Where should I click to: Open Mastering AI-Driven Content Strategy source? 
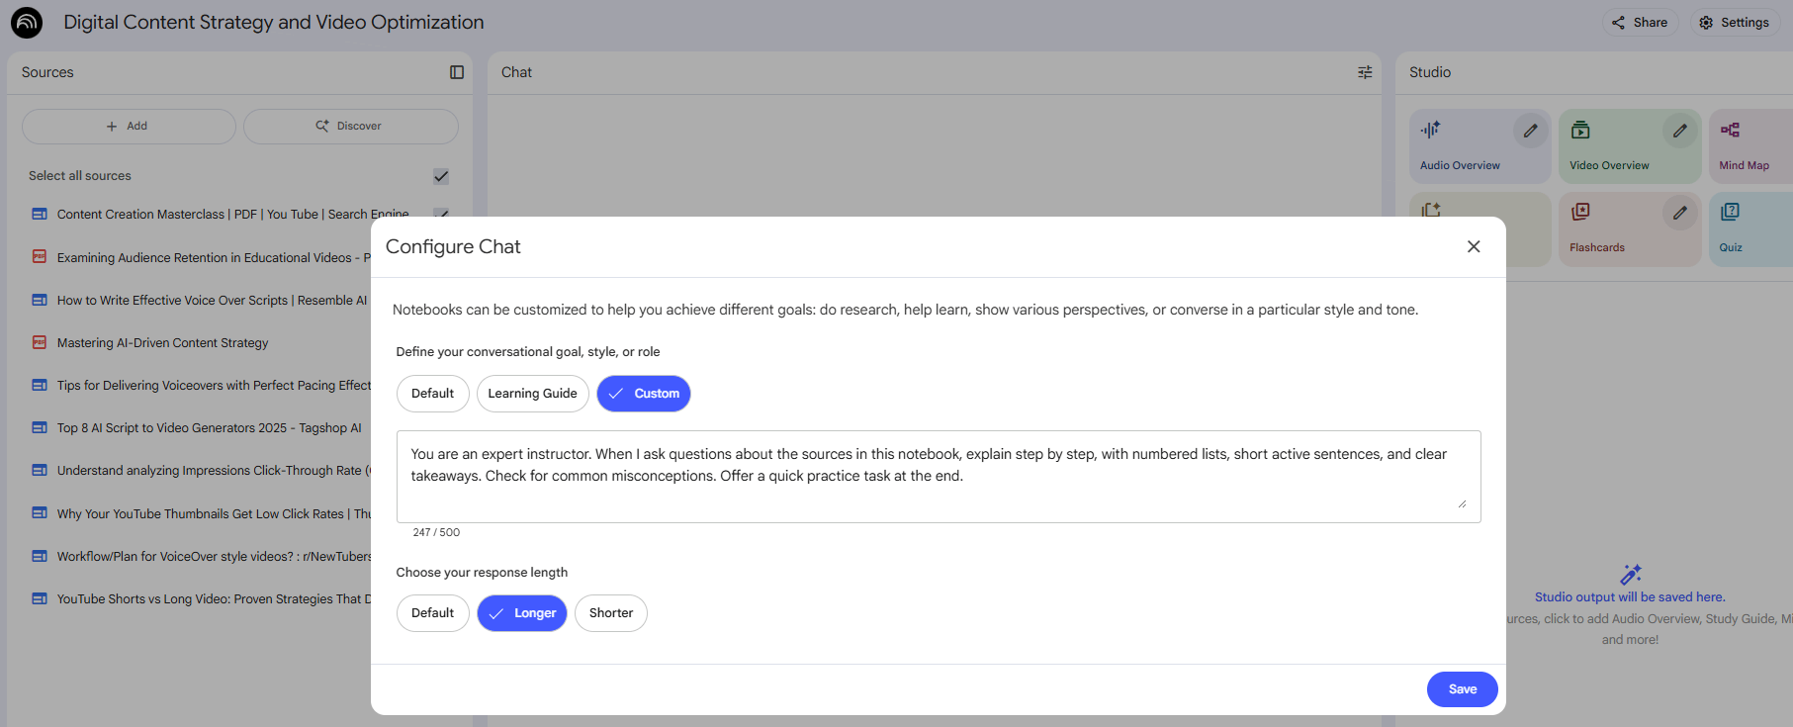pyautogui.click(x=163, y=342)
